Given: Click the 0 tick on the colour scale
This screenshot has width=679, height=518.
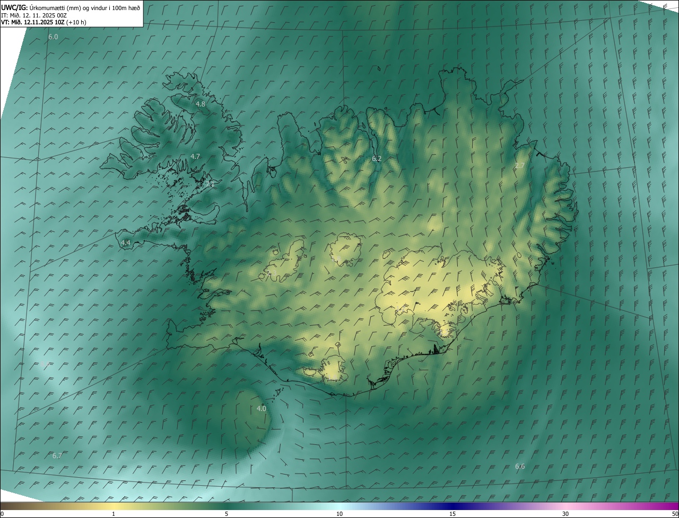Looking at the screenshot, I should click(2, 514).
